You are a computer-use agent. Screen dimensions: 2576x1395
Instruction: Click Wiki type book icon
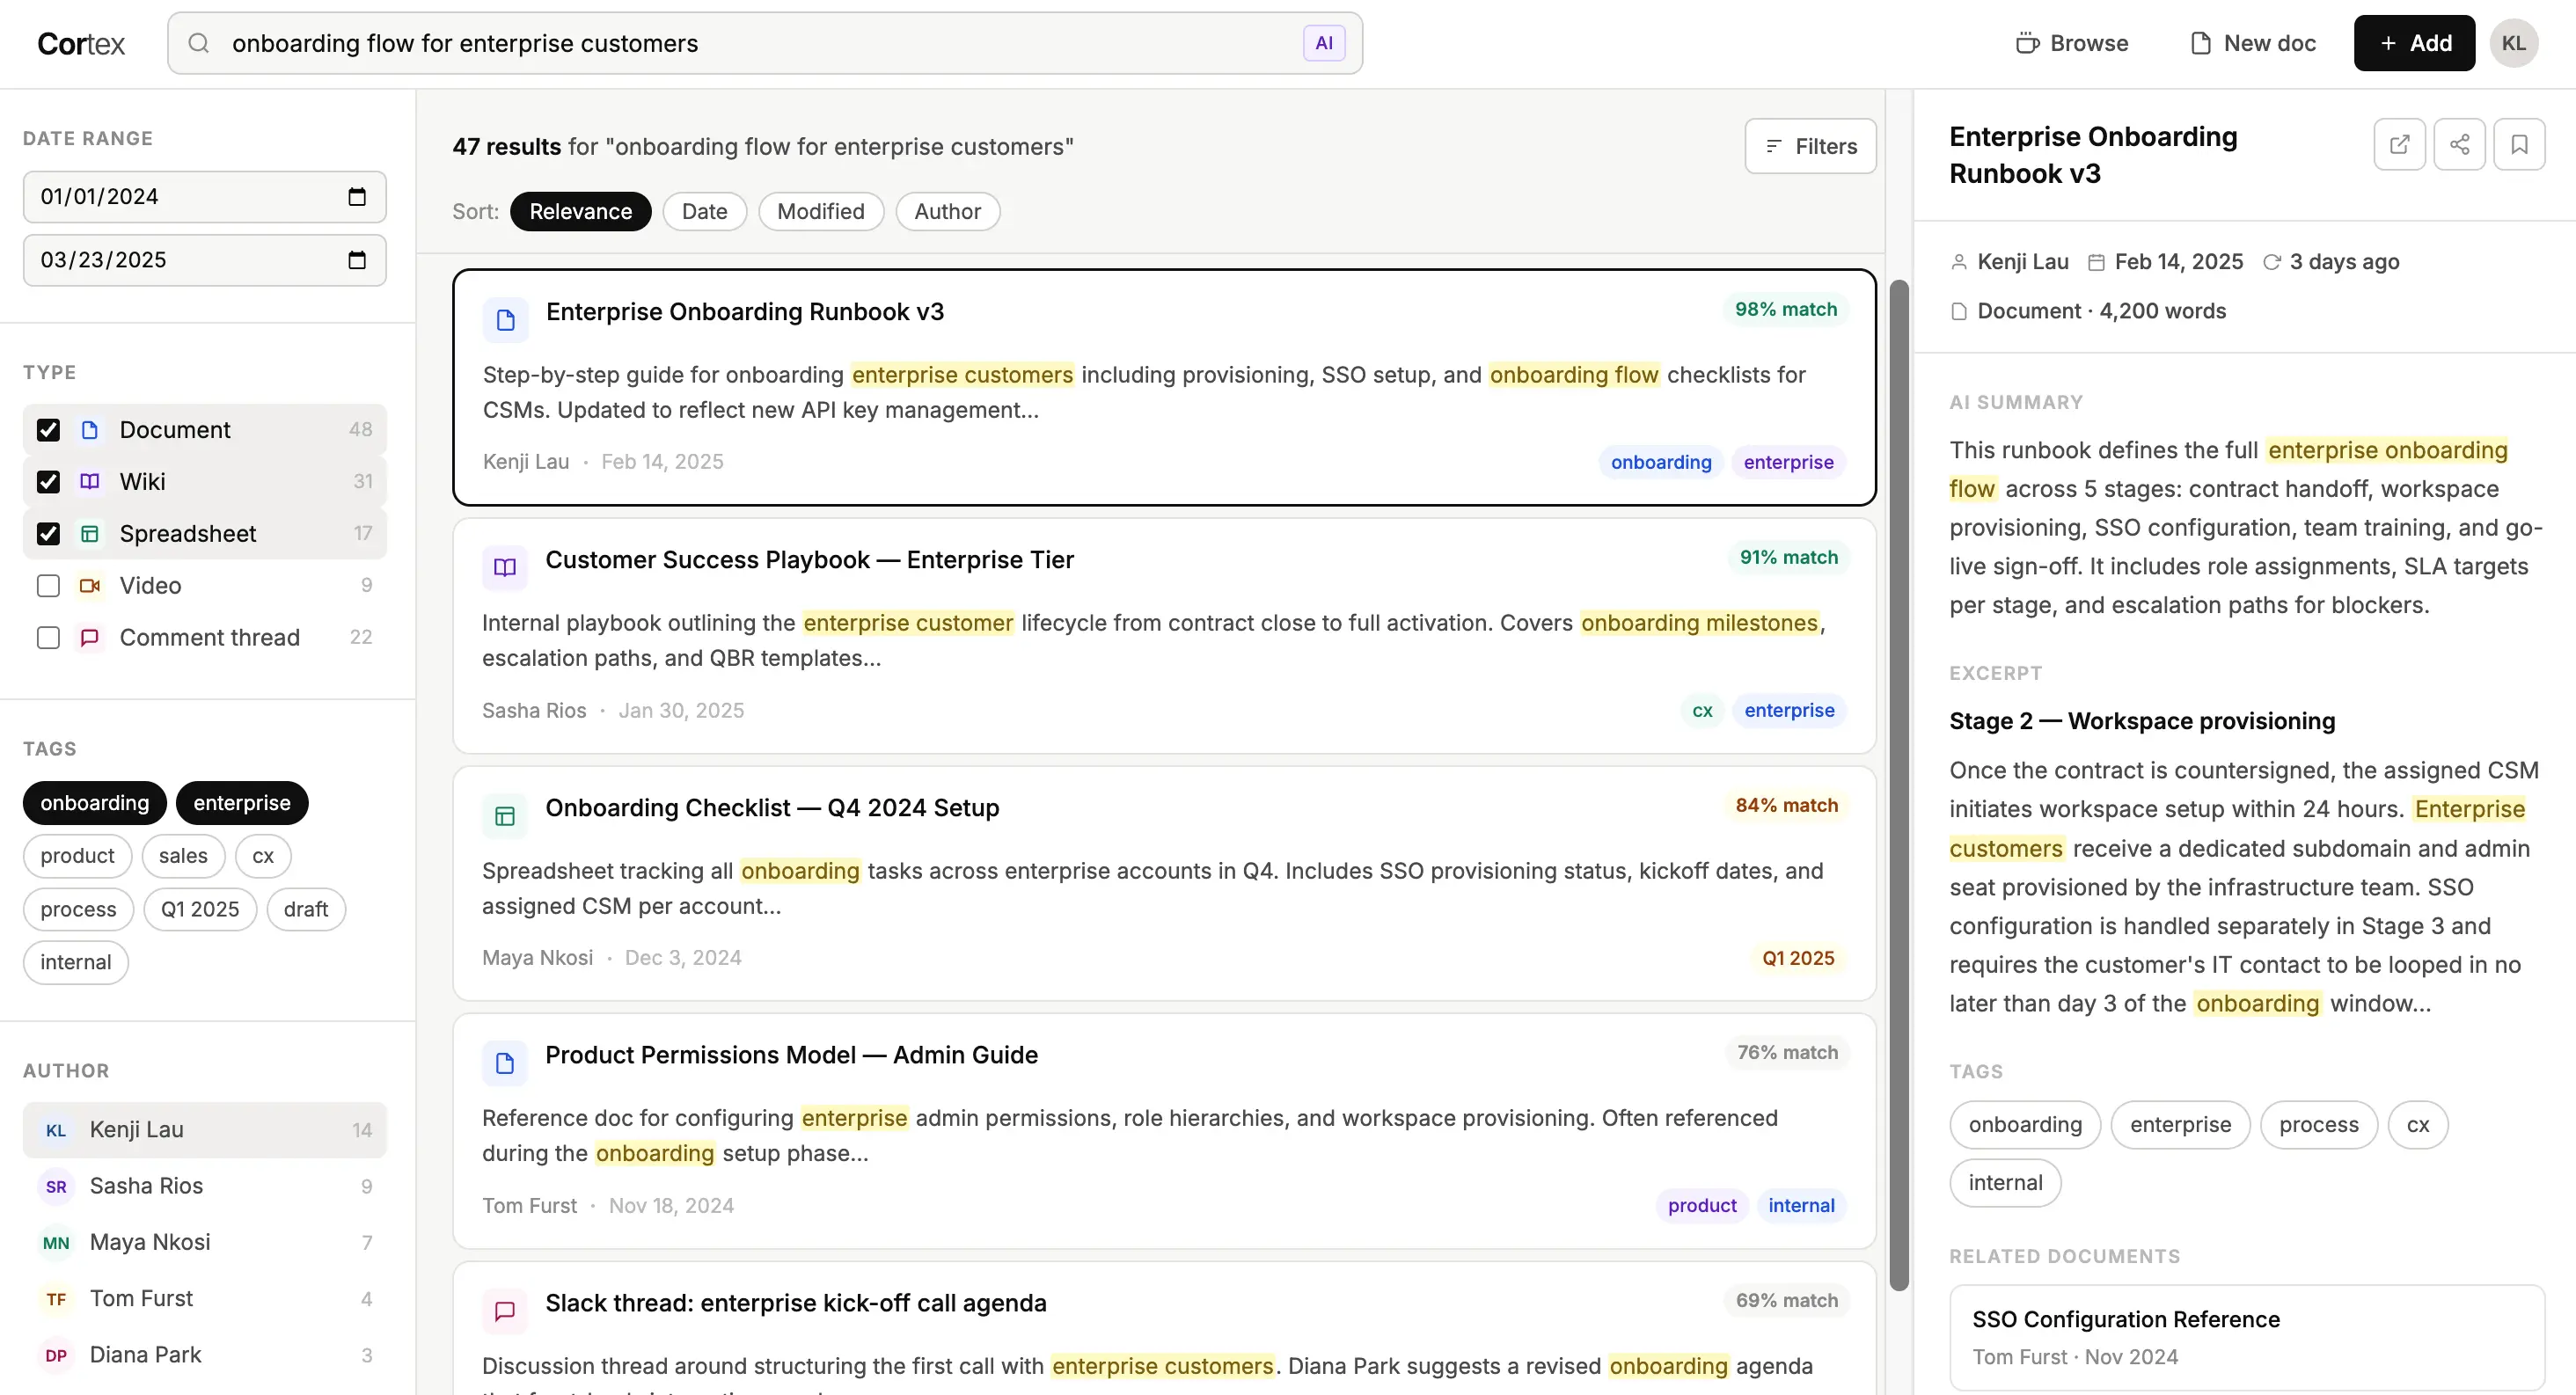pyautogui.click(x=90, y=482)
